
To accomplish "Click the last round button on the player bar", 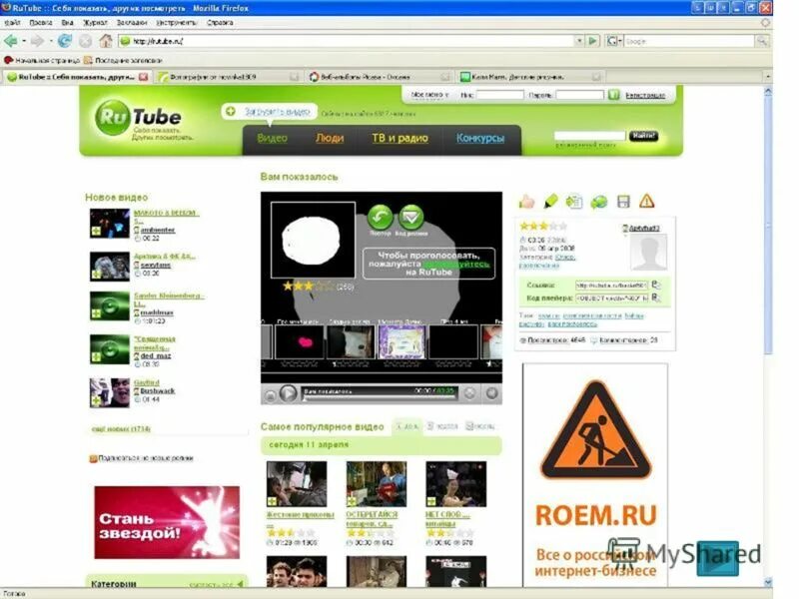I will pyautogui.click(x=491, y=393).
